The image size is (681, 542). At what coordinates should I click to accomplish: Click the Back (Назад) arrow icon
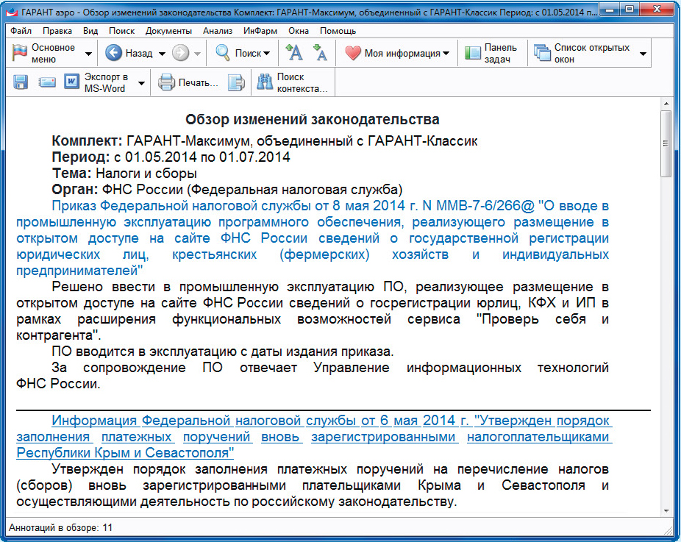[x=113, y=53]
